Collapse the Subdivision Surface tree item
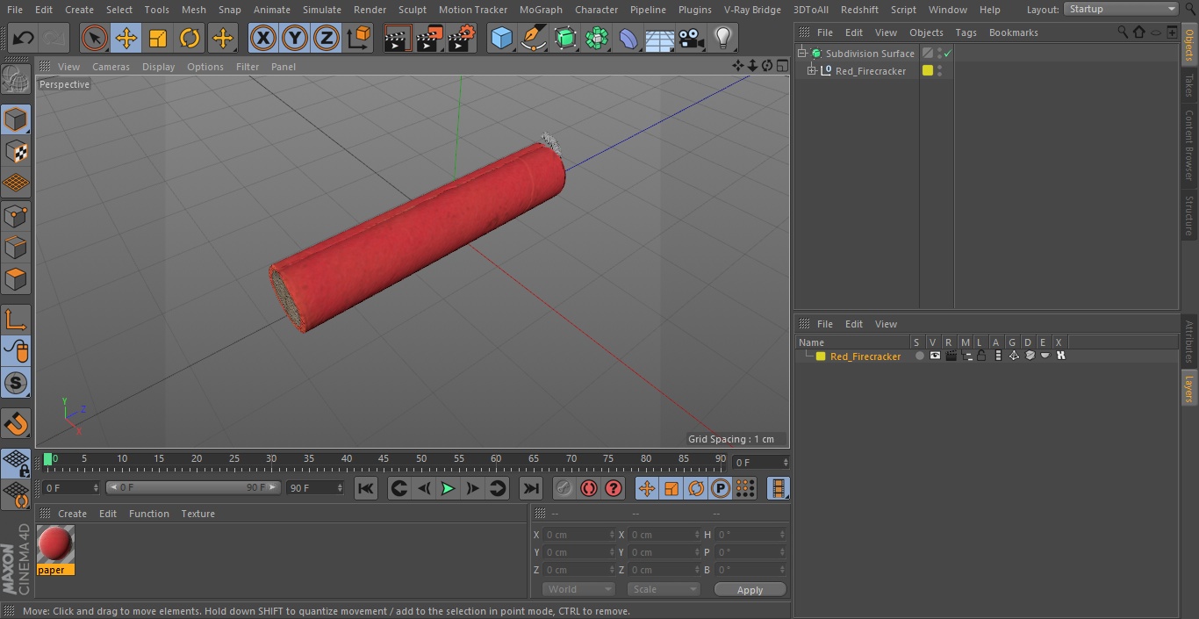 pyautogui.click(x=801, y=54)
